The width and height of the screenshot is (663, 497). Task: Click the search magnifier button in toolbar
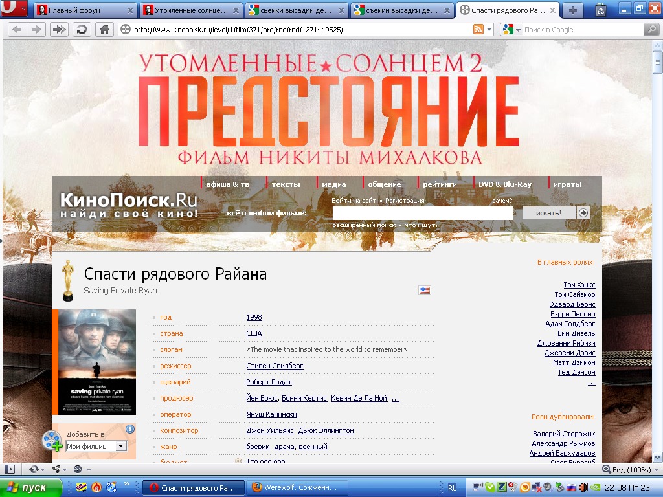651,30
